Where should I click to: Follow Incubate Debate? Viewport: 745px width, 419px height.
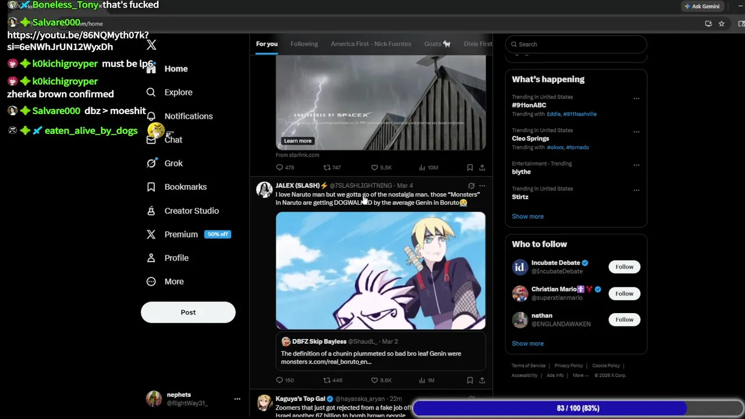625,267
